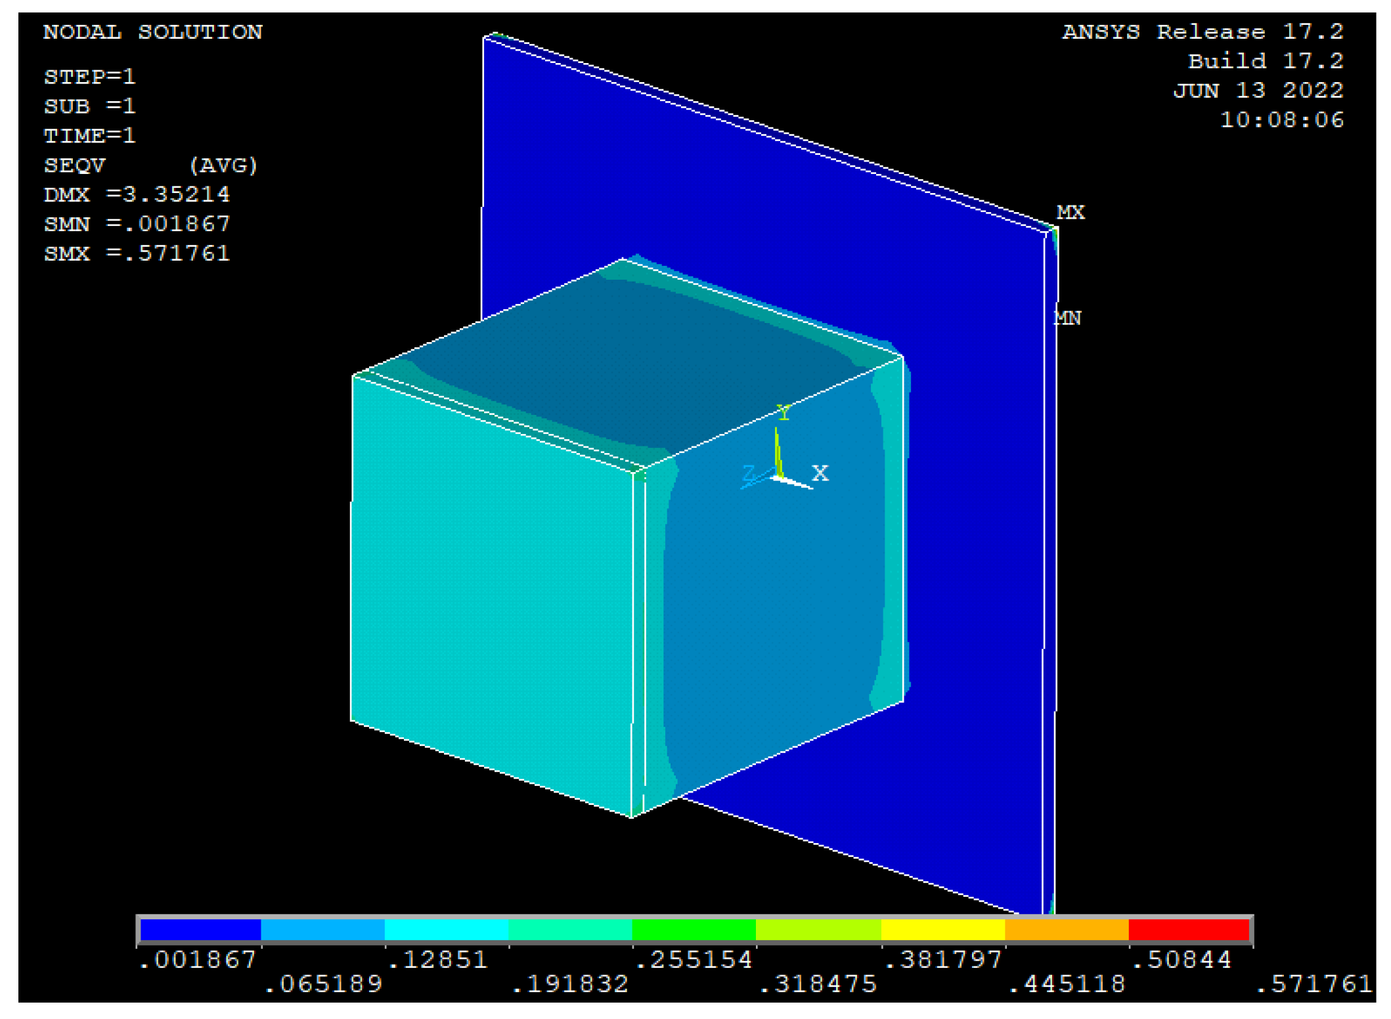This screenshot has width=1391, height=1019.
Task: Select the orange legend color band
Action: (x=1066, y=930)
